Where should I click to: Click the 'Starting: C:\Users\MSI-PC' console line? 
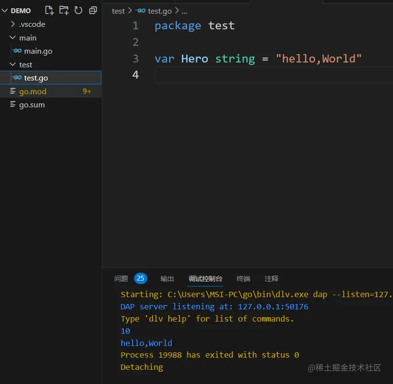256,294
